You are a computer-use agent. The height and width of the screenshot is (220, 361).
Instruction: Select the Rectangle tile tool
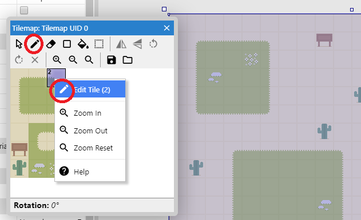tap(67, 44)
